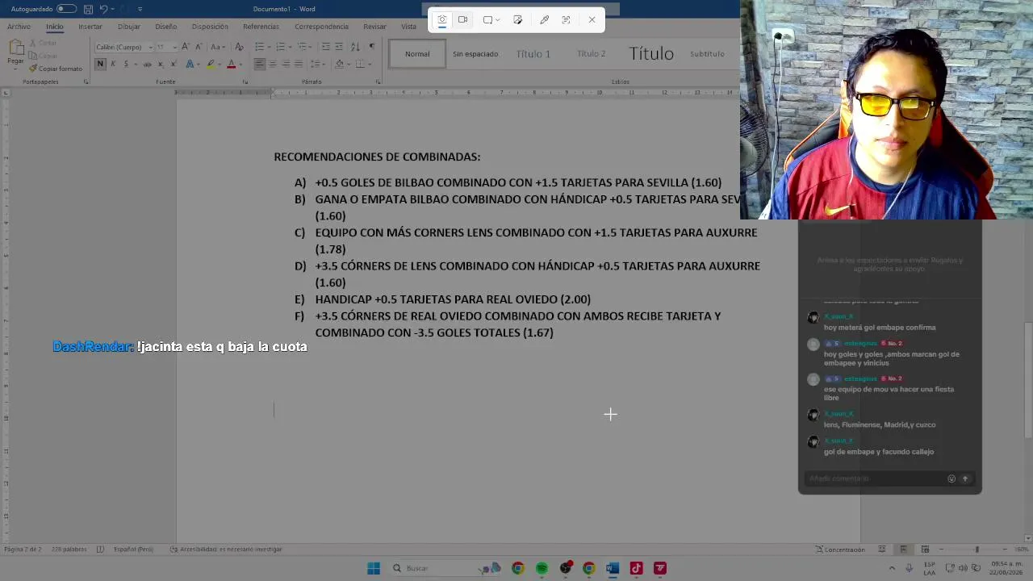Apply the large Título style
Screen dimensions: 1033x581
coord(651,54)
